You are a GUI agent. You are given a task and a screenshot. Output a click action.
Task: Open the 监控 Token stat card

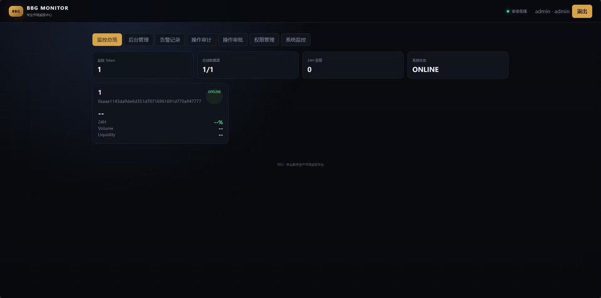point(143,65)
